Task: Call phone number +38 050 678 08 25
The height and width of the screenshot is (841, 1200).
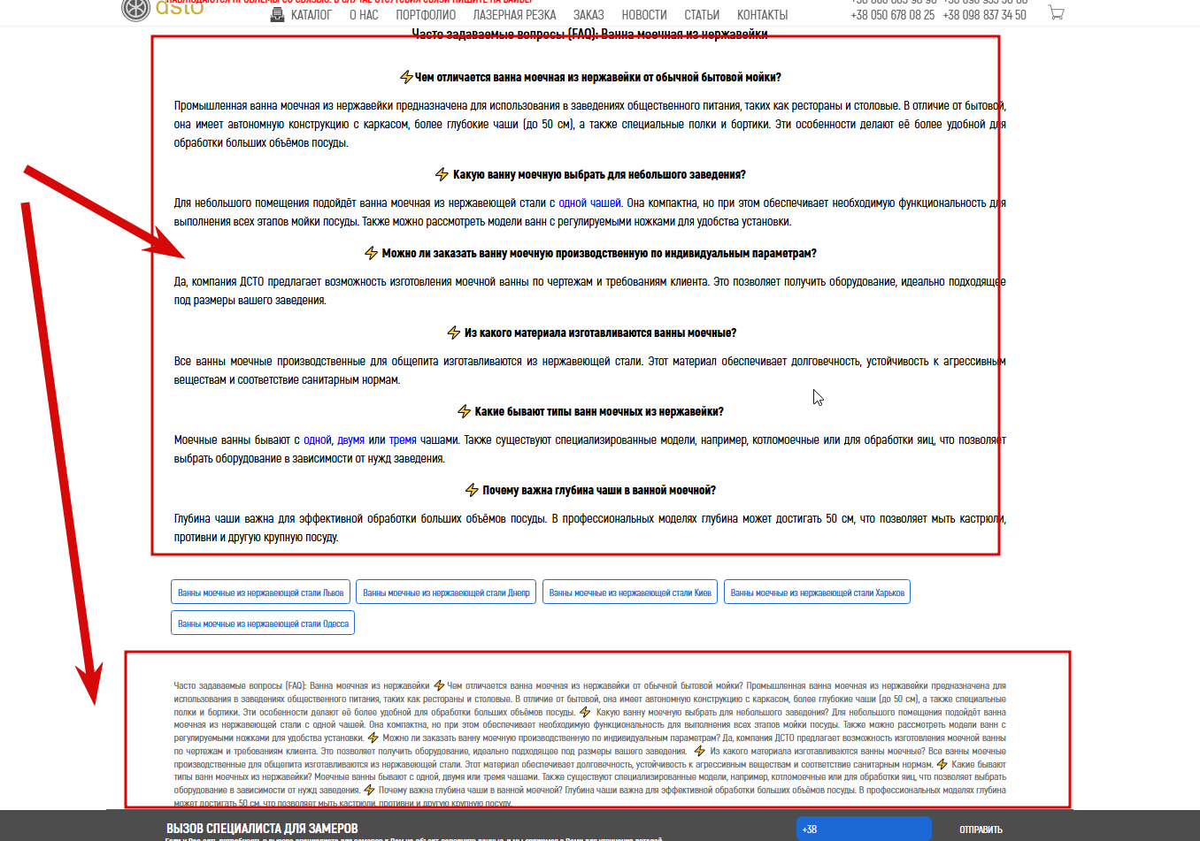Action: pos(892,15)
